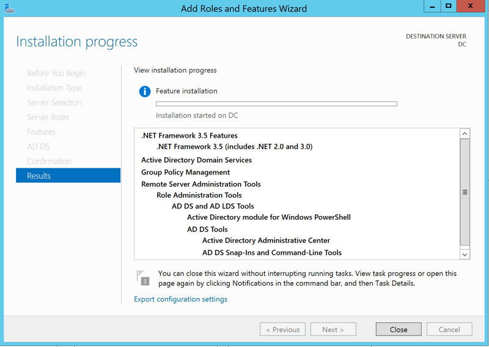Click the notification flag icon
The height and width of the screenshot is (347, 489).
(143, 277)
